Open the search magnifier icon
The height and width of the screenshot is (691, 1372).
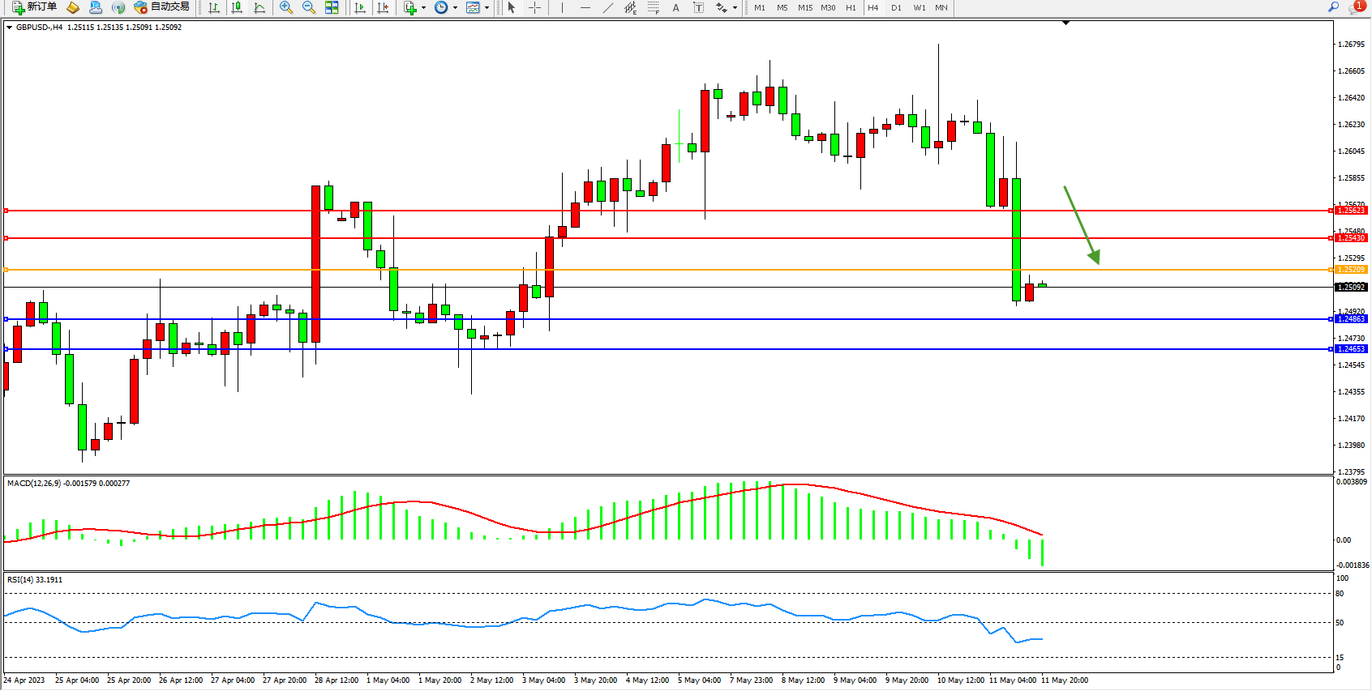1333,7
